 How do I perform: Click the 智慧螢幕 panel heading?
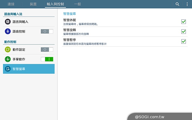70,14
